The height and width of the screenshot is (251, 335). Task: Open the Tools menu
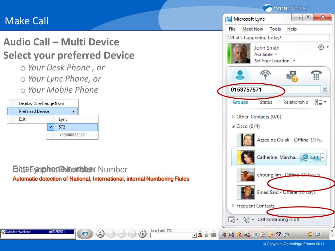click(x=275, y=29)
